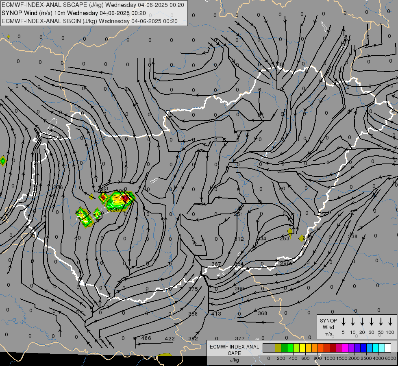Select the white CAPE legend swatch
Screen dimensions: 398x366
tap(388, 348)
